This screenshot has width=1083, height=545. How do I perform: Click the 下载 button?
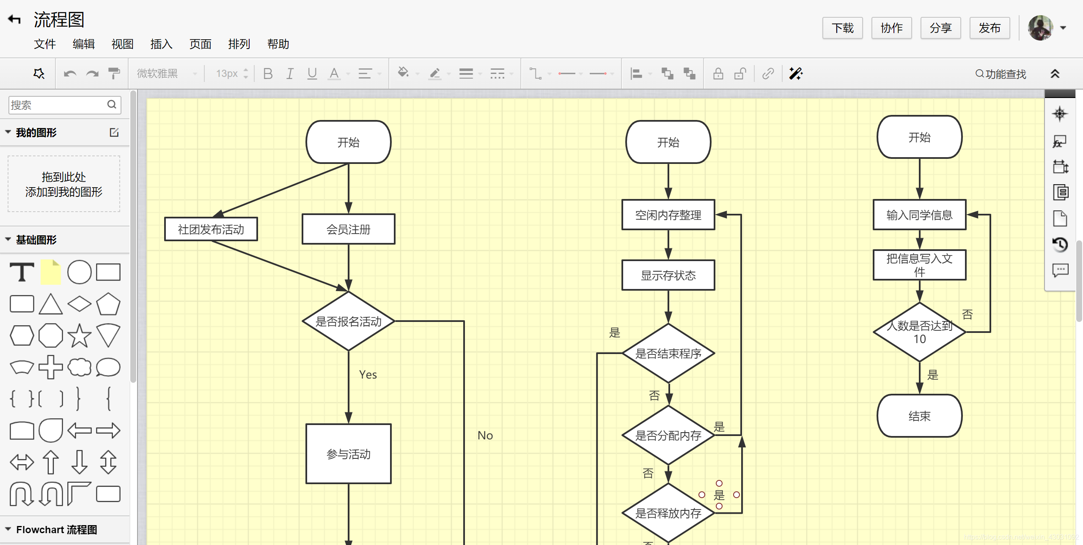coord(842,28)
